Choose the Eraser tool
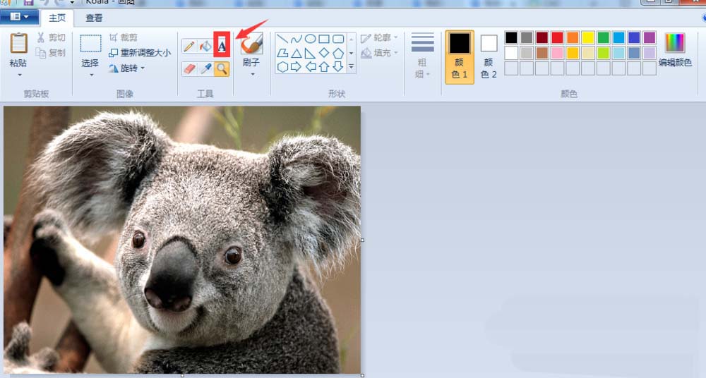Image resolution: width=706 pixels, height=378 pixels. coord(189,68)
